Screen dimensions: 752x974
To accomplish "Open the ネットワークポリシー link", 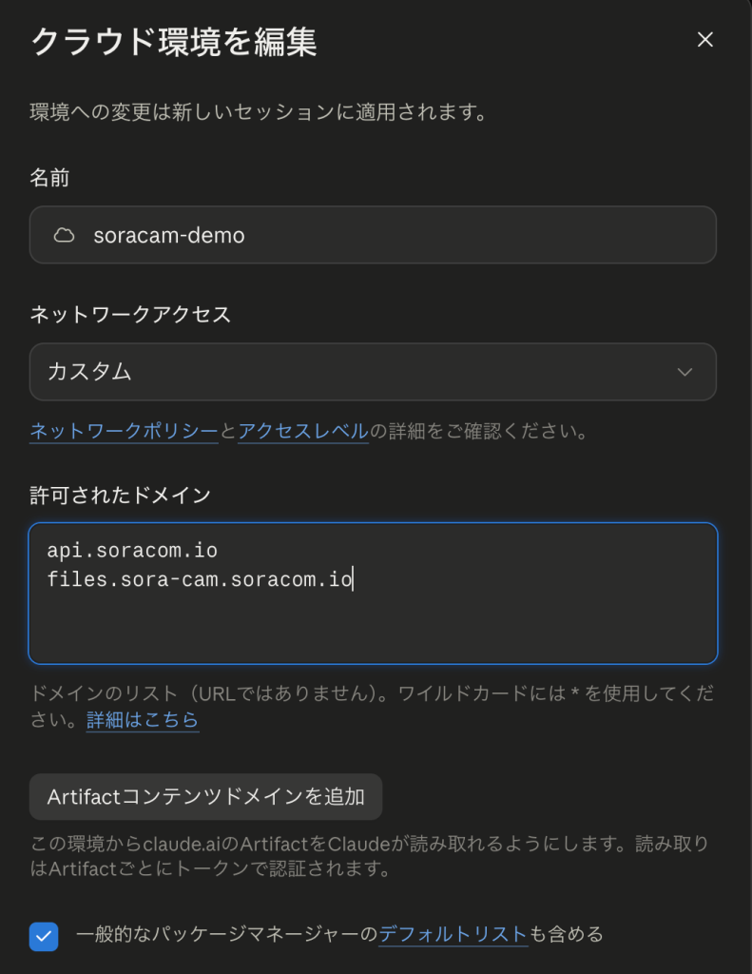I will tap(125, 431).
